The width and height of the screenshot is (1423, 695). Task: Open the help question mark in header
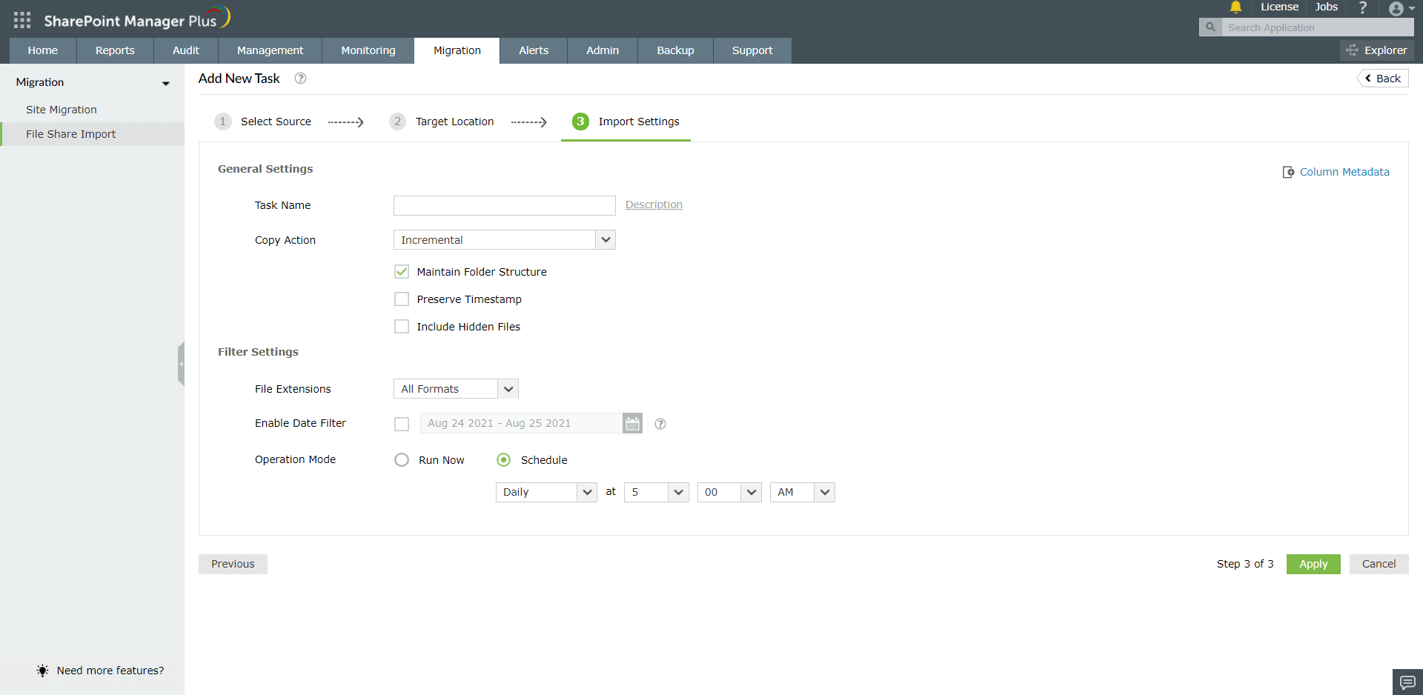tap(1362, 7)
